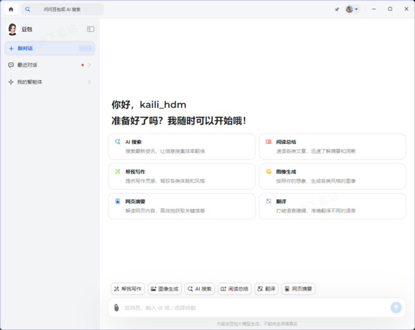Open the 图像生成 card
415x330 pixels.
click(333, 176)
